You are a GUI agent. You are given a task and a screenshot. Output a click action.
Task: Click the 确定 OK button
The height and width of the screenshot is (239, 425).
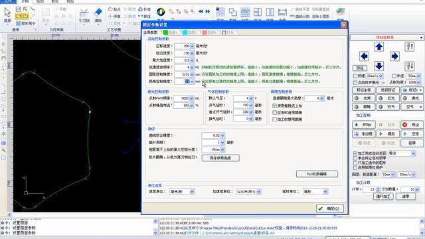[x=330, y=208]
